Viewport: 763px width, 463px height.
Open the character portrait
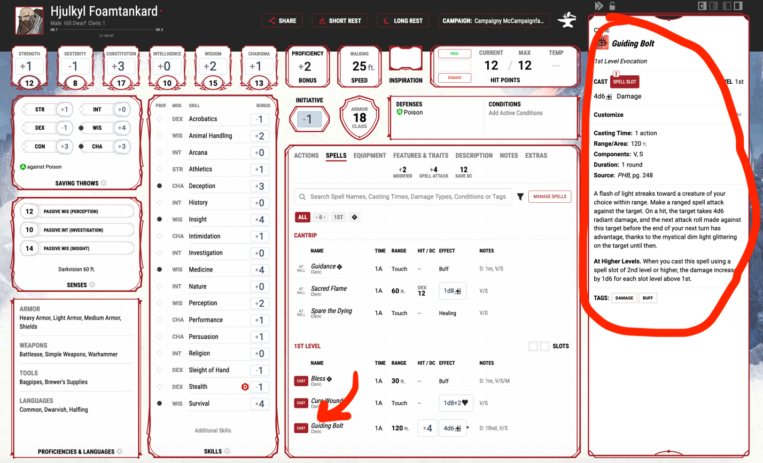coord(29,21)
